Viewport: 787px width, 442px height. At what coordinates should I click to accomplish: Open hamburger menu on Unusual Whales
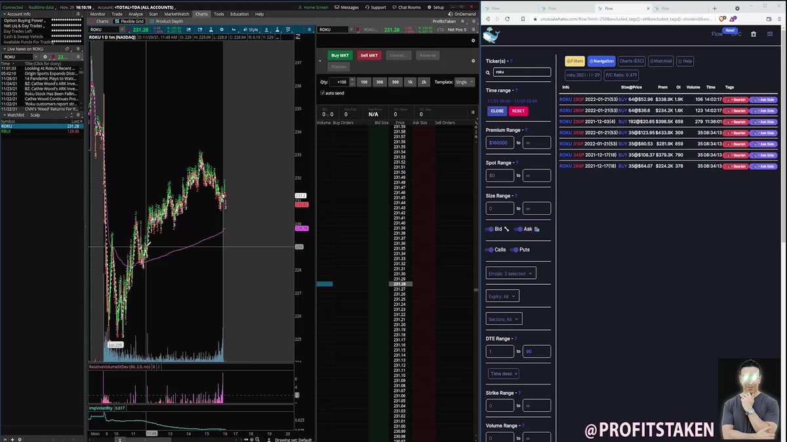click(x=769, y=34)
